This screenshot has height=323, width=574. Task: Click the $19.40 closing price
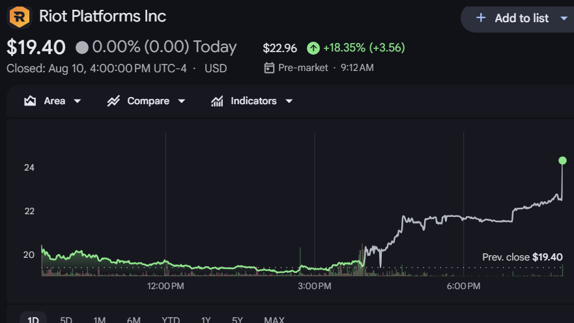coord(36,48)
